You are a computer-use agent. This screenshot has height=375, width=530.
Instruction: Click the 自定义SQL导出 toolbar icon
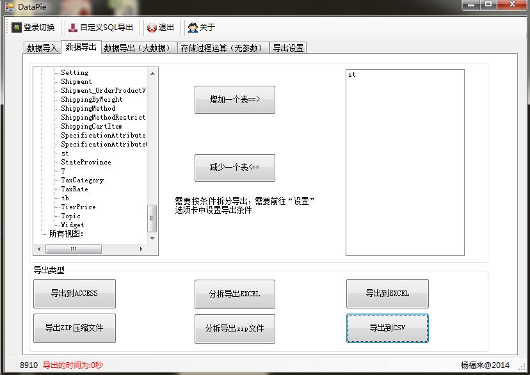pyautogui.click(x=73, y=28)
